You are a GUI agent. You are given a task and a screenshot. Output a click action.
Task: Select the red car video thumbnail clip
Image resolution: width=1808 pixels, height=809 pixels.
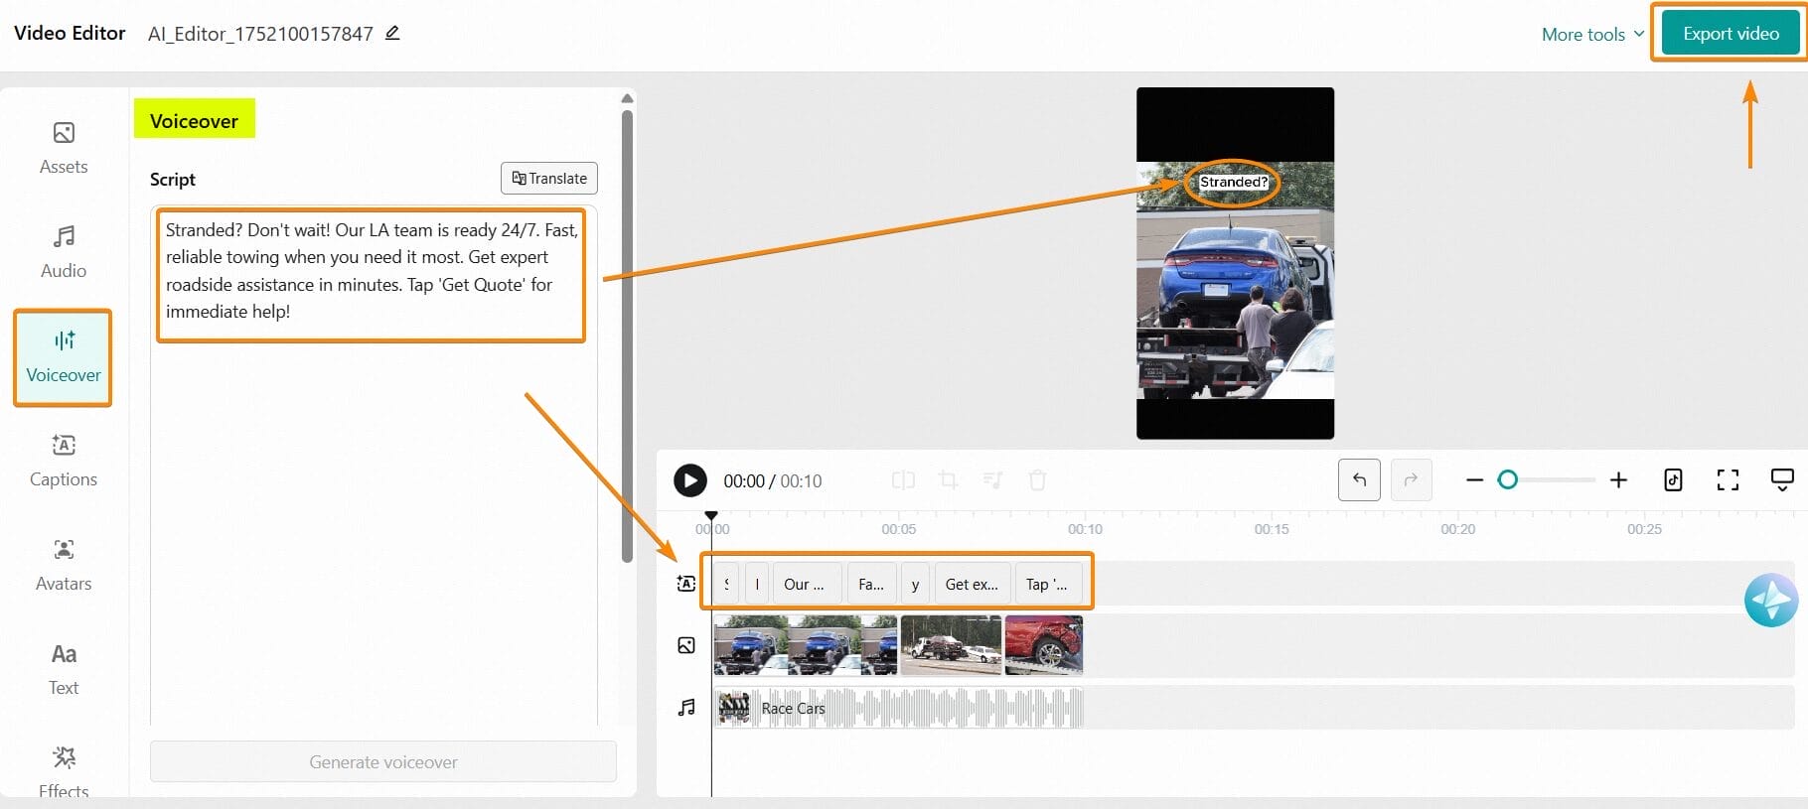tap(1043, 645)
